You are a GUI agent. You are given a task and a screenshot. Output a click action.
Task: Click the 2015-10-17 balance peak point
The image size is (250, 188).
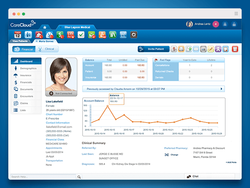click(x=107, y=106)
